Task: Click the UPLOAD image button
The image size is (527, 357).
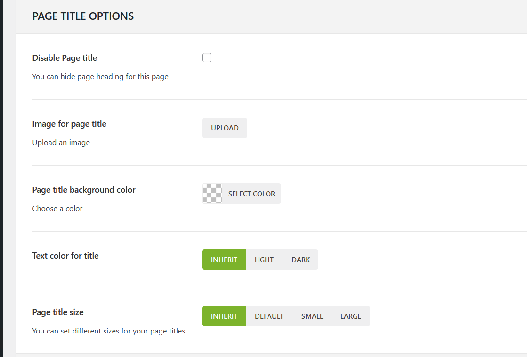Action: click(225, 128)
